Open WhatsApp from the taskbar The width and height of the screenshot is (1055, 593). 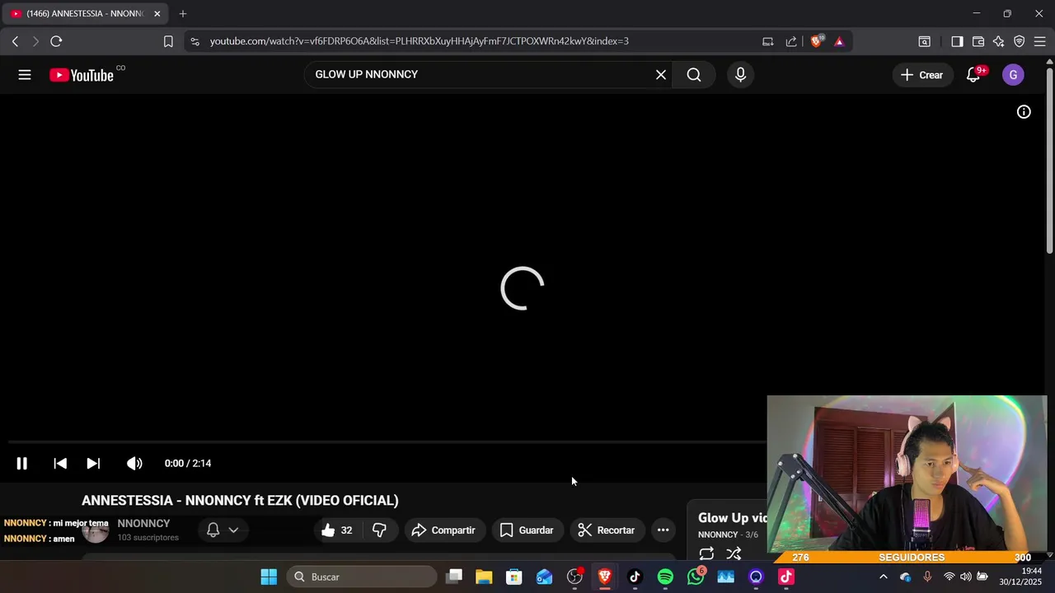(x=696, y=577)
